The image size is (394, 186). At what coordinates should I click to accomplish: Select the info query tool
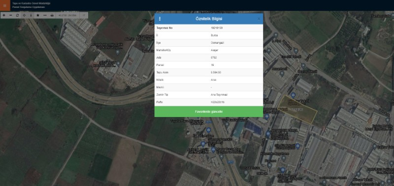[x=31, y=15]
